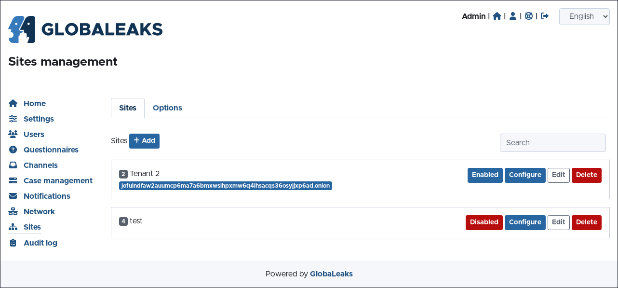Configure the Tenant 2 site

pos(525,175)
